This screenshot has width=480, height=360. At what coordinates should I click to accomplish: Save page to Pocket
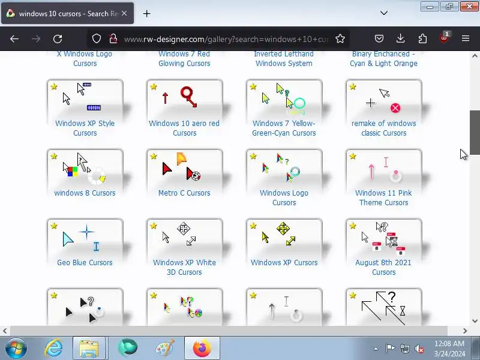[x=379, y=38]
